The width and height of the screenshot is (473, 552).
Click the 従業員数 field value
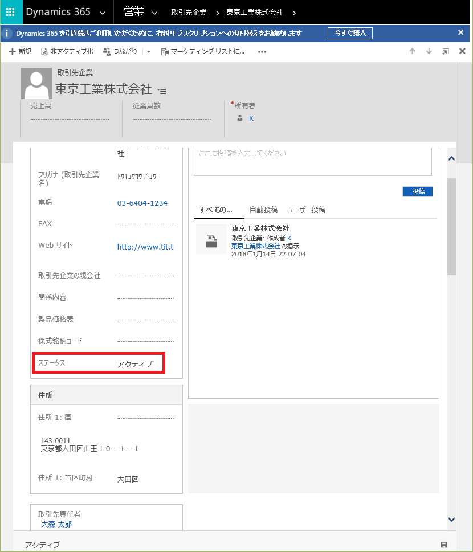[172, 118]
